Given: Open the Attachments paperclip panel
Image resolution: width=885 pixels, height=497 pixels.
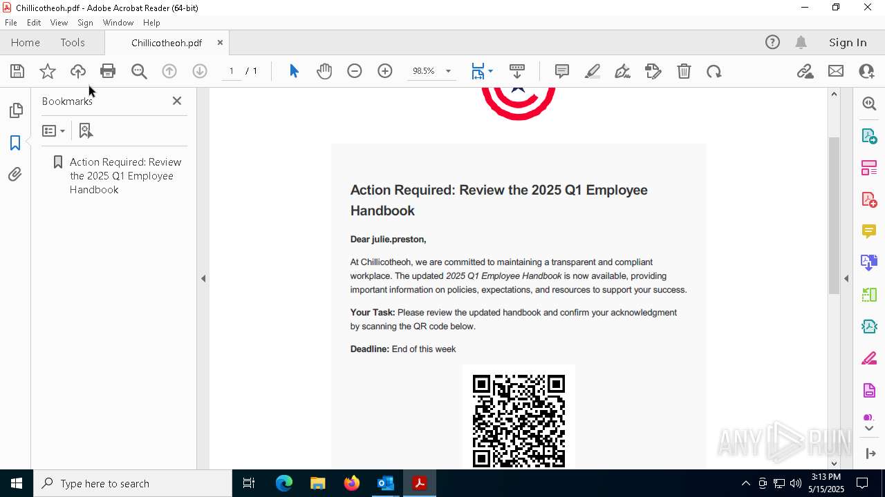Looking at the screenshot, I should click(x=15, y=175).
